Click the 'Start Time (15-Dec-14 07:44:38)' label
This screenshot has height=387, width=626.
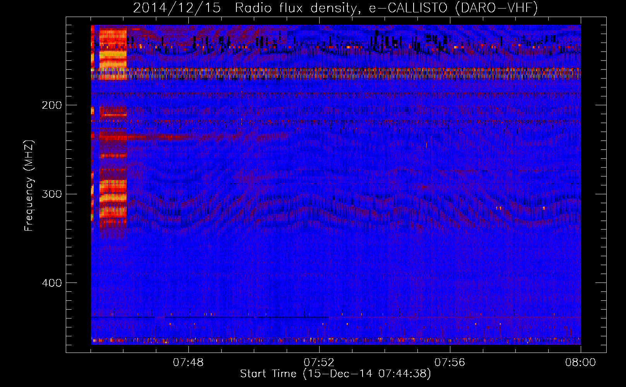[x=335, y=374]
